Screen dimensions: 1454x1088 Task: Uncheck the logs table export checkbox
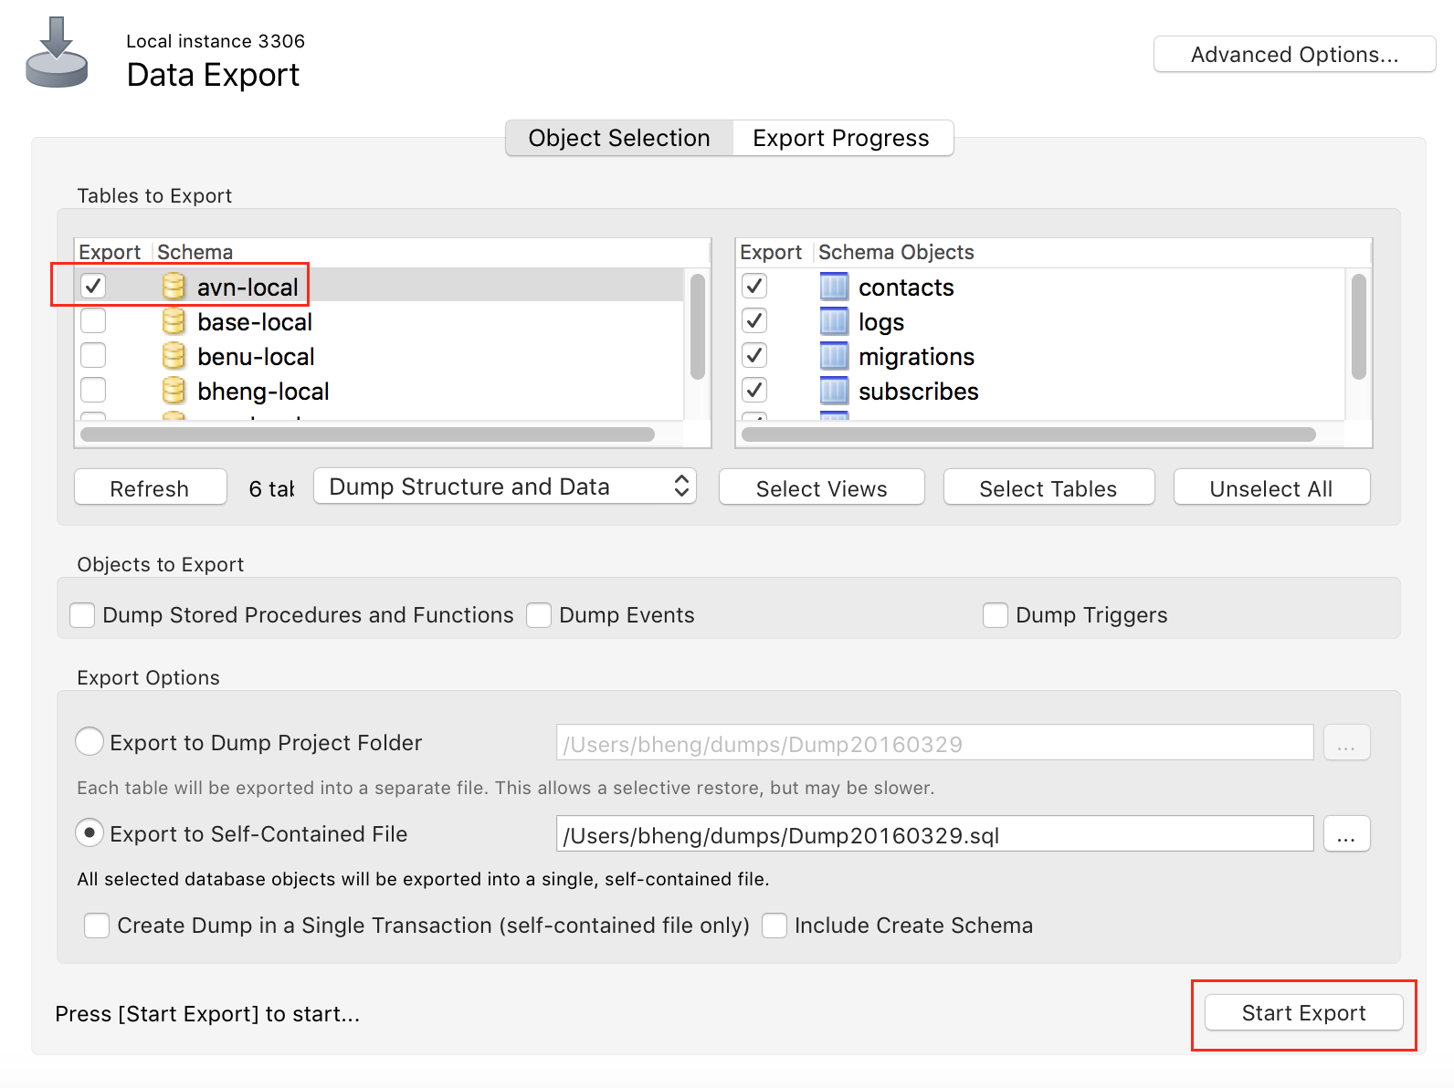754,320
